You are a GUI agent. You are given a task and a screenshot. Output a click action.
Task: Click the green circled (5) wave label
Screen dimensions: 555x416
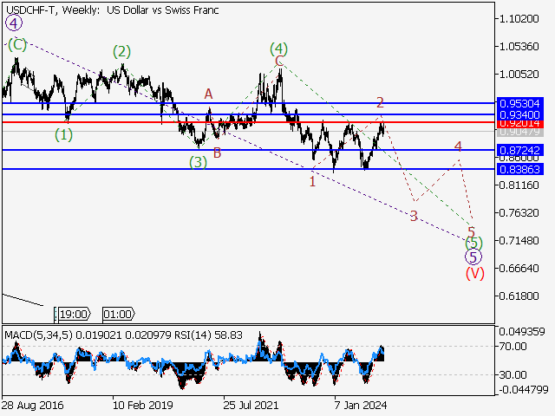[x=473, y=244]
